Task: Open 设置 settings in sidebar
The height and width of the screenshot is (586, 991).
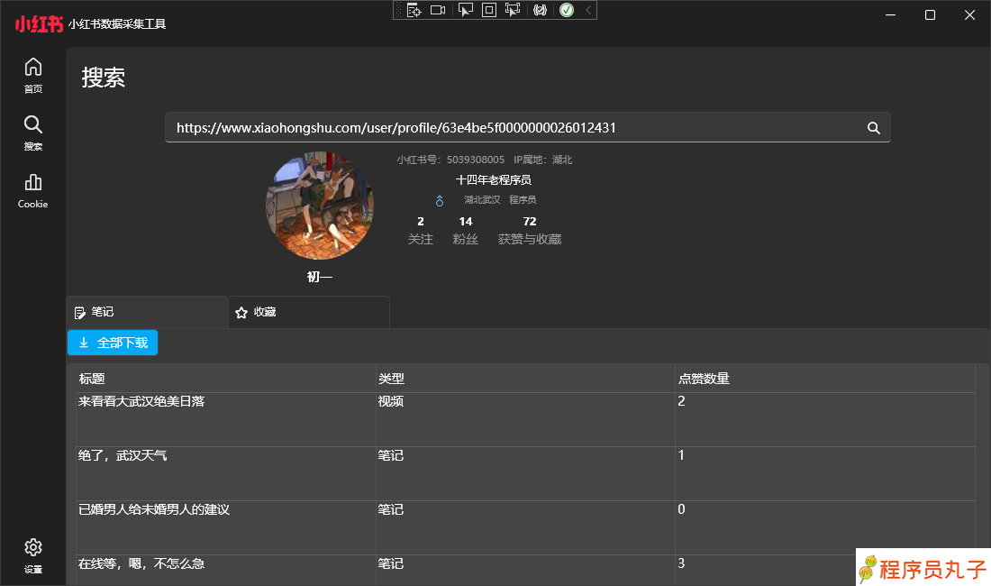Action: click(32, 555)
